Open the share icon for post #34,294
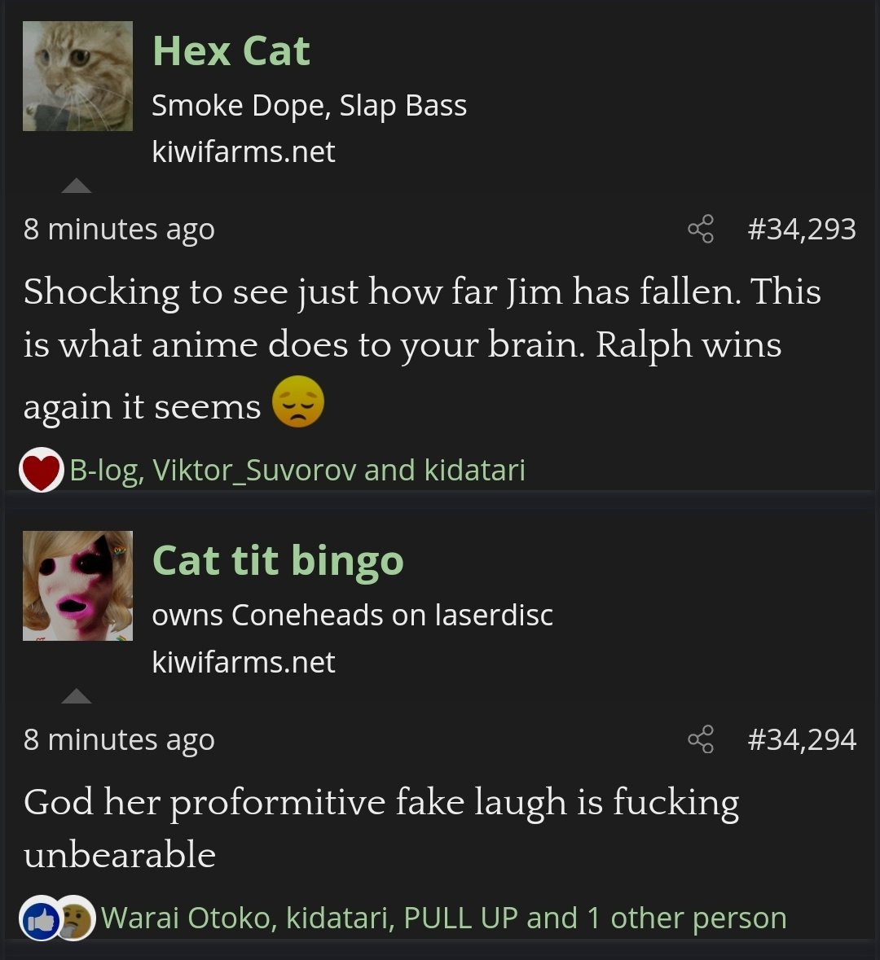The height and width of the screenshot is (960, 880). (701, 739)
